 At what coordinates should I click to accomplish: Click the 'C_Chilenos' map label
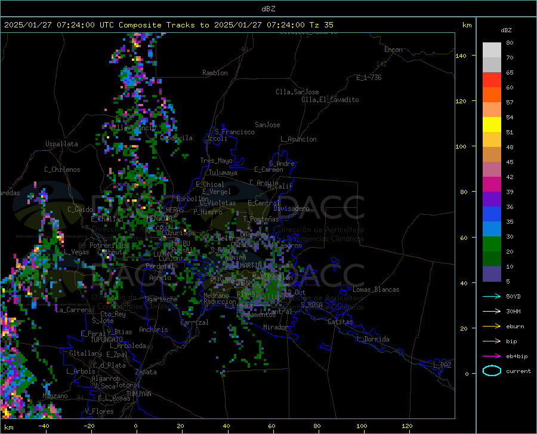[x=62, y=170]
